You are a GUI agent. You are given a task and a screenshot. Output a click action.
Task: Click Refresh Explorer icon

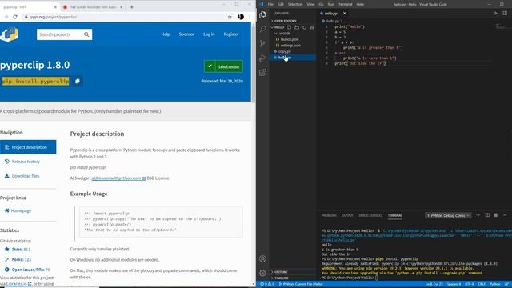pos(304,27)
